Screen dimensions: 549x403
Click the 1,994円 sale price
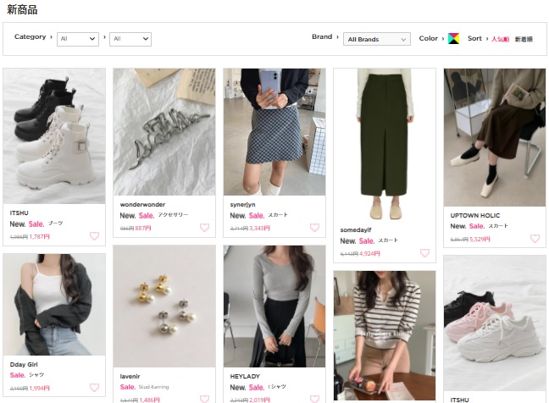[x=40, y=389]
